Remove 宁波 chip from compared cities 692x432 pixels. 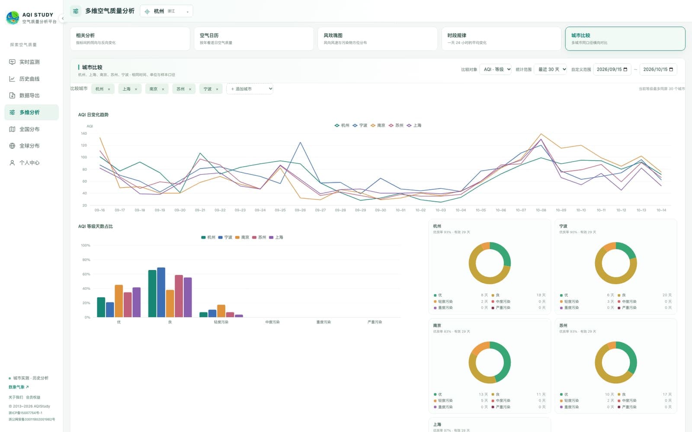217,89
